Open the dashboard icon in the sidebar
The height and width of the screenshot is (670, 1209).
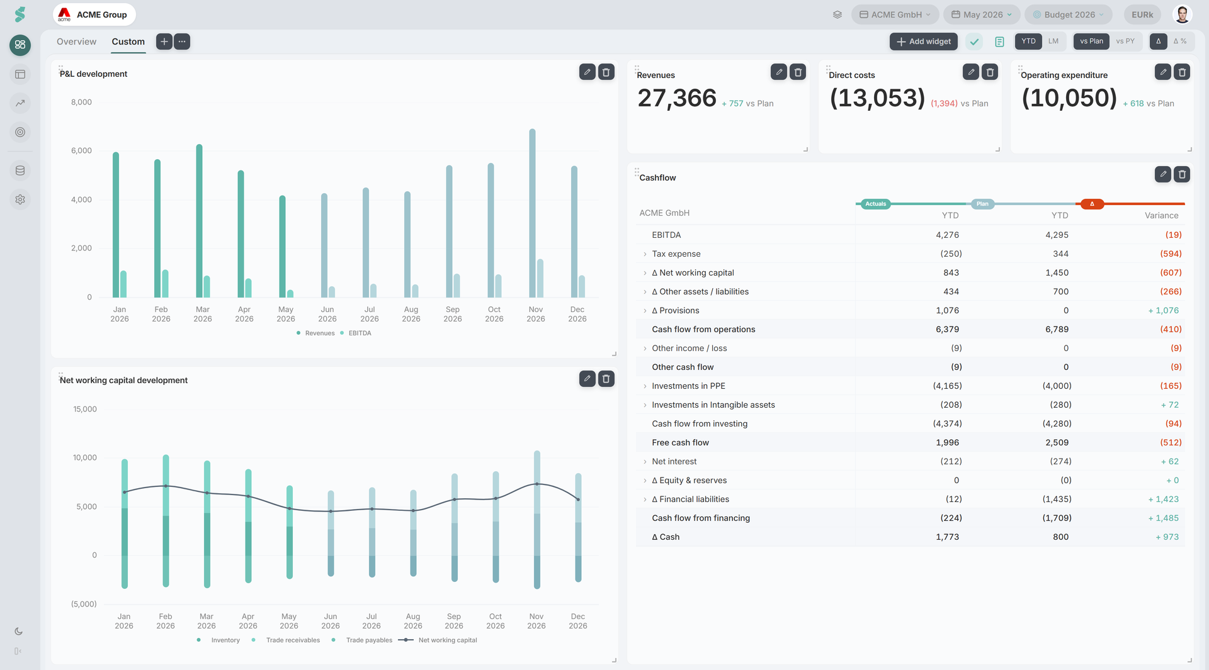[20, 45]
